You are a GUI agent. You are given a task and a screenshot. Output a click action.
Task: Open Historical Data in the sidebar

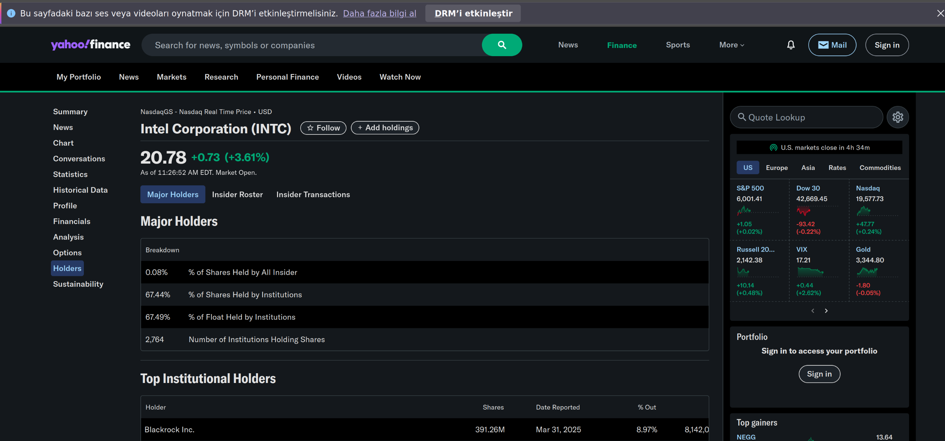click(x=80, y=190)
